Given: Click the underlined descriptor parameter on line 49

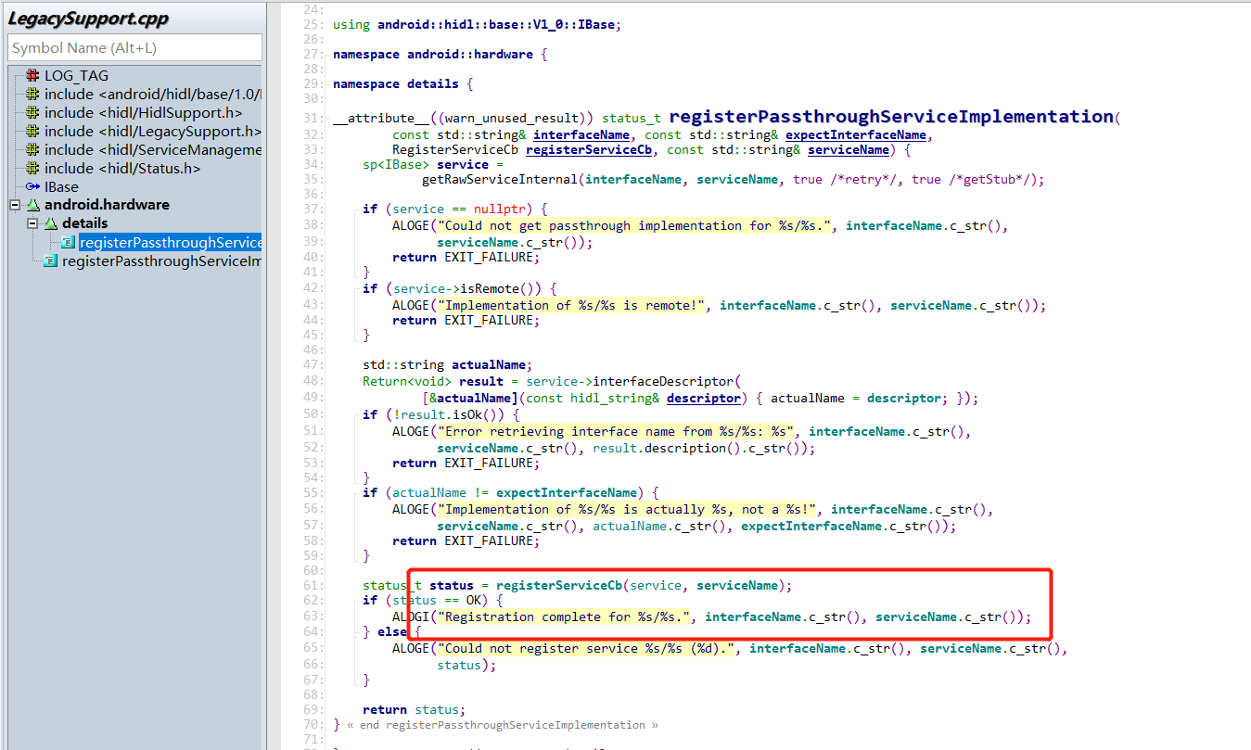Looking at the screenshot, I should click(x=704, y=398).
